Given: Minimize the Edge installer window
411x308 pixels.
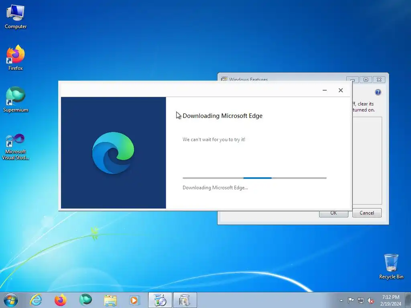Looking at the screenshot, I should (x=324, y=90).
